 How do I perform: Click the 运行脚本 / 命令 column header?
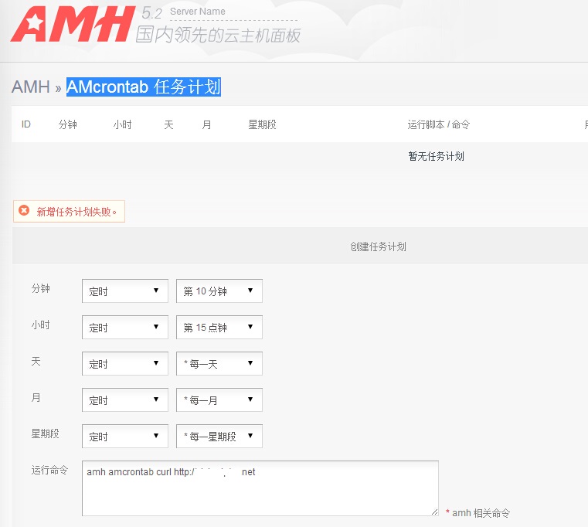[438, 124]
